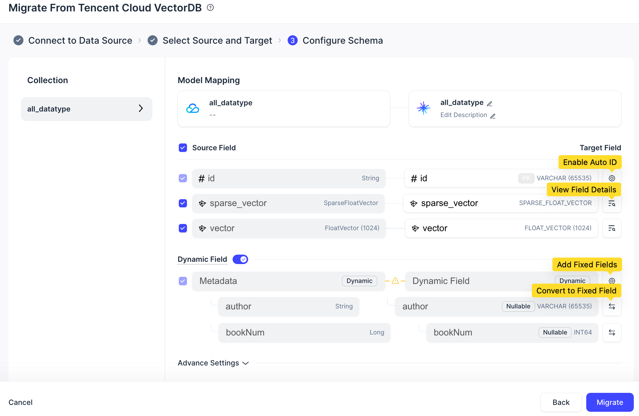View field details for sparse_vector
639x416 pixels.
point(612,203)
